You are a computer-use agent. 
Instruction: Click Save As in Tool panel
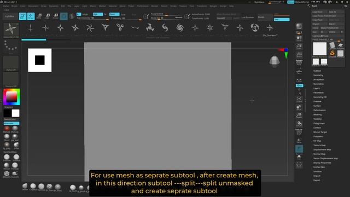click(336, 12)
